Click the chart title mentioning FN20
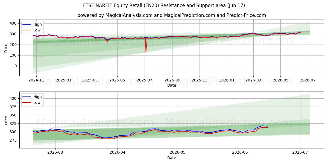 164,5
